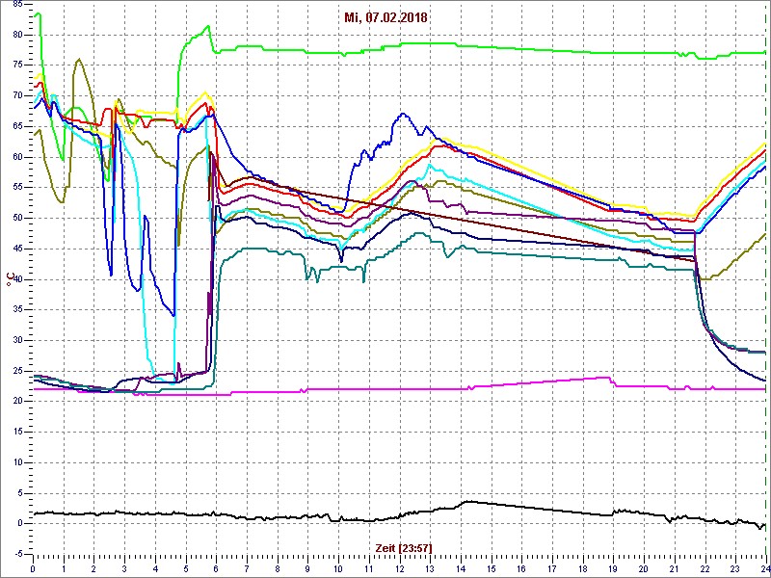Click the hour 24 x-axis label
The image size is (771, 578).
coord(764,568)
